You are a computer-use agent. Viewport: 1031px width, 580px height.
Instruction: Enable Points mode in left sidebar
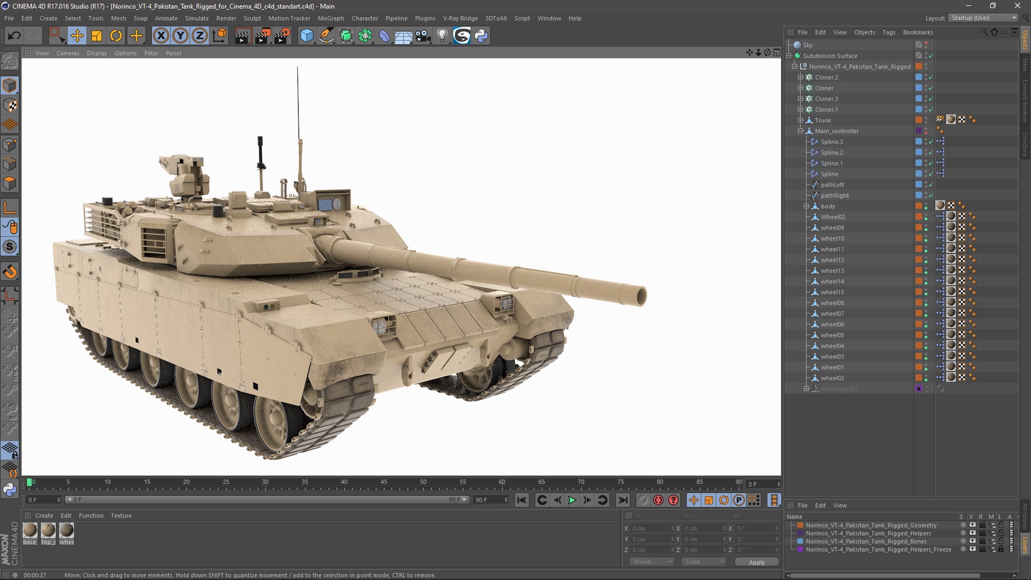(10, 144)
